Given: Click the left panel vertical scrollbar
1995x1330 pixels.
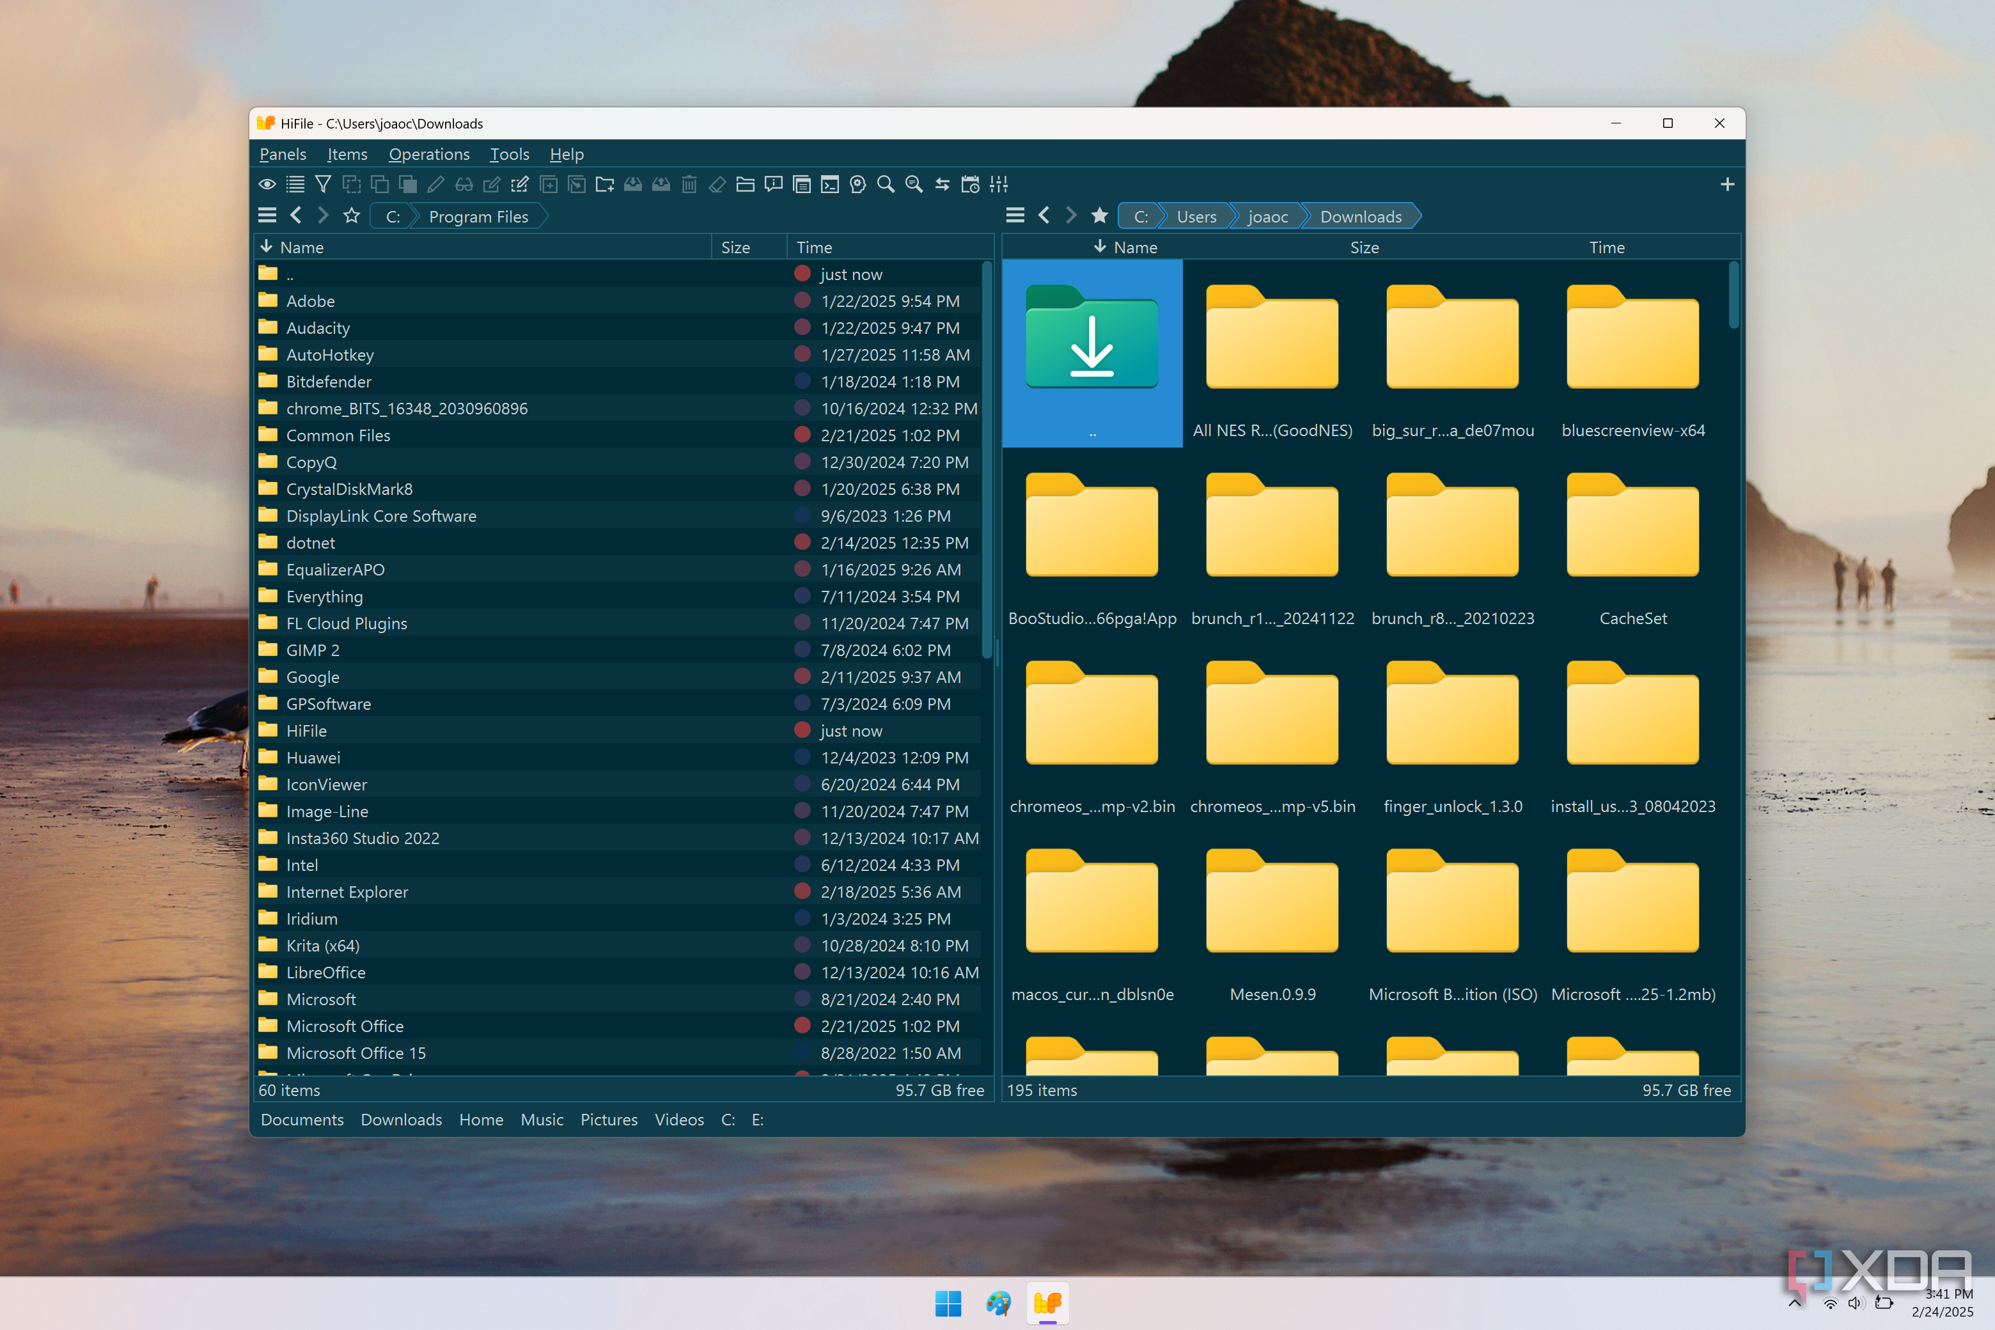Looking at the screenshot, I should pos(987,458).
